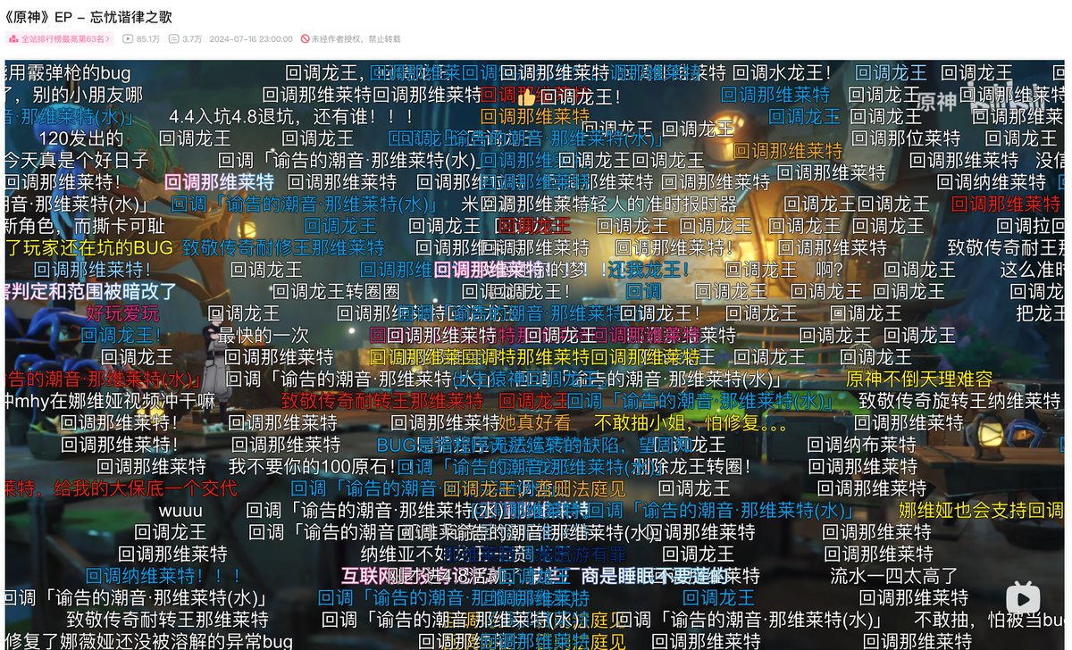The image size is (1072, 650).
Task: Click the danmaku 致敬传奇旋转王纳维莱特
Action: (x=959, y=401)
